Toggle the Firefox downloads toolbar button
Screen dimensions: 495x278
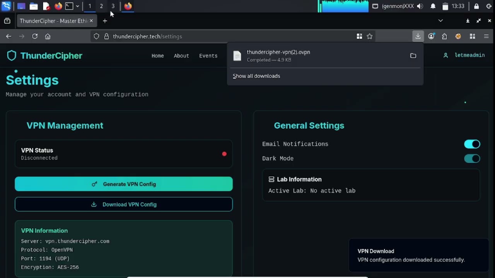pyautogui.click(x=418, y=36)
